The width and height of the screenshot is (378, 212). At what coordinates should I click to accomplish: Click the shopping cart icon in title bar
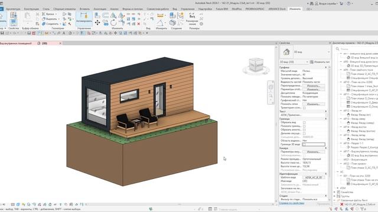tap(341, 4)
